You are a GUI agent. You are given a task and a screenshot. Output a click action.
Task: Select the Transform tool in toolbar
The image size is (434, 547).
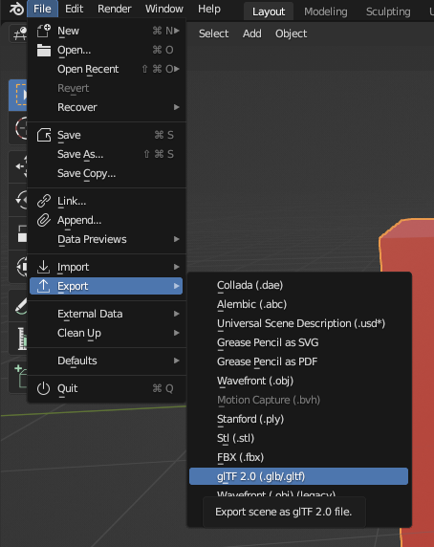click(x=19, y=267)
